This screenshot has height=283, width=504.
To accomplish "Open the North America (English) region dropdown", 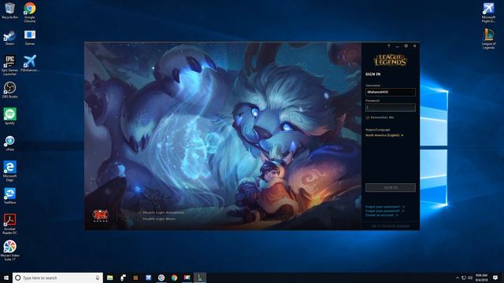I will coord(384,135).
